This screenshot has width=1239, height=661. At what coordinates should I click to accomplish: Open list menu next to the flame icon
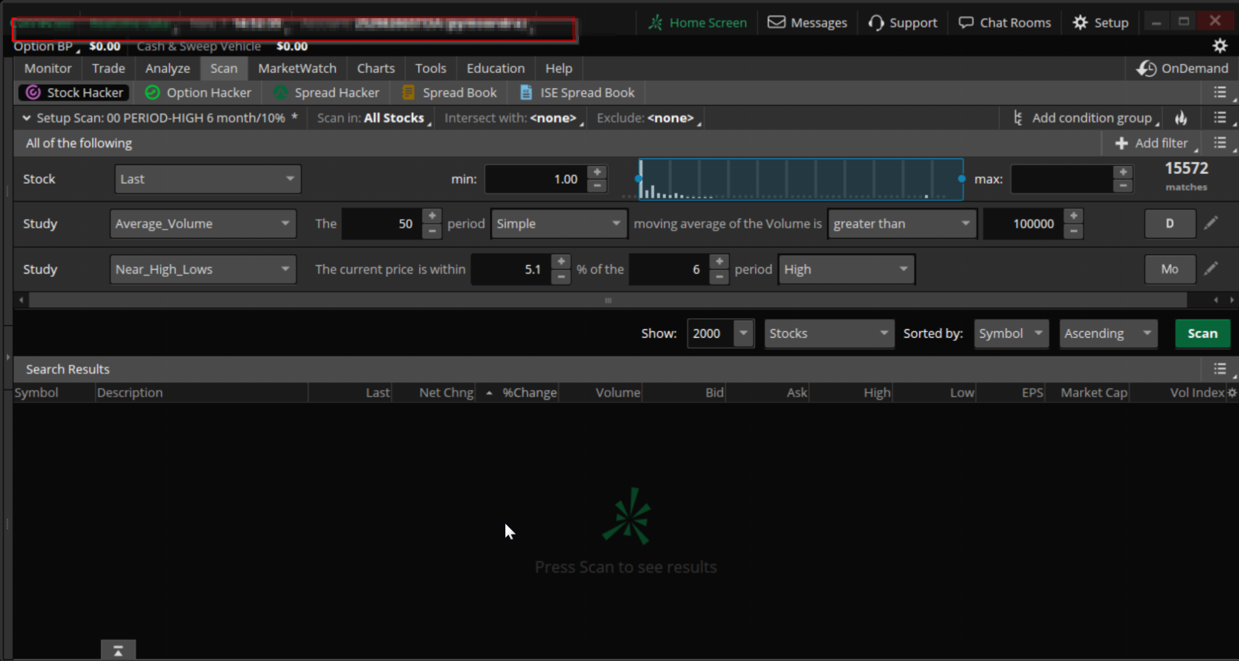tap(1220, 118)
